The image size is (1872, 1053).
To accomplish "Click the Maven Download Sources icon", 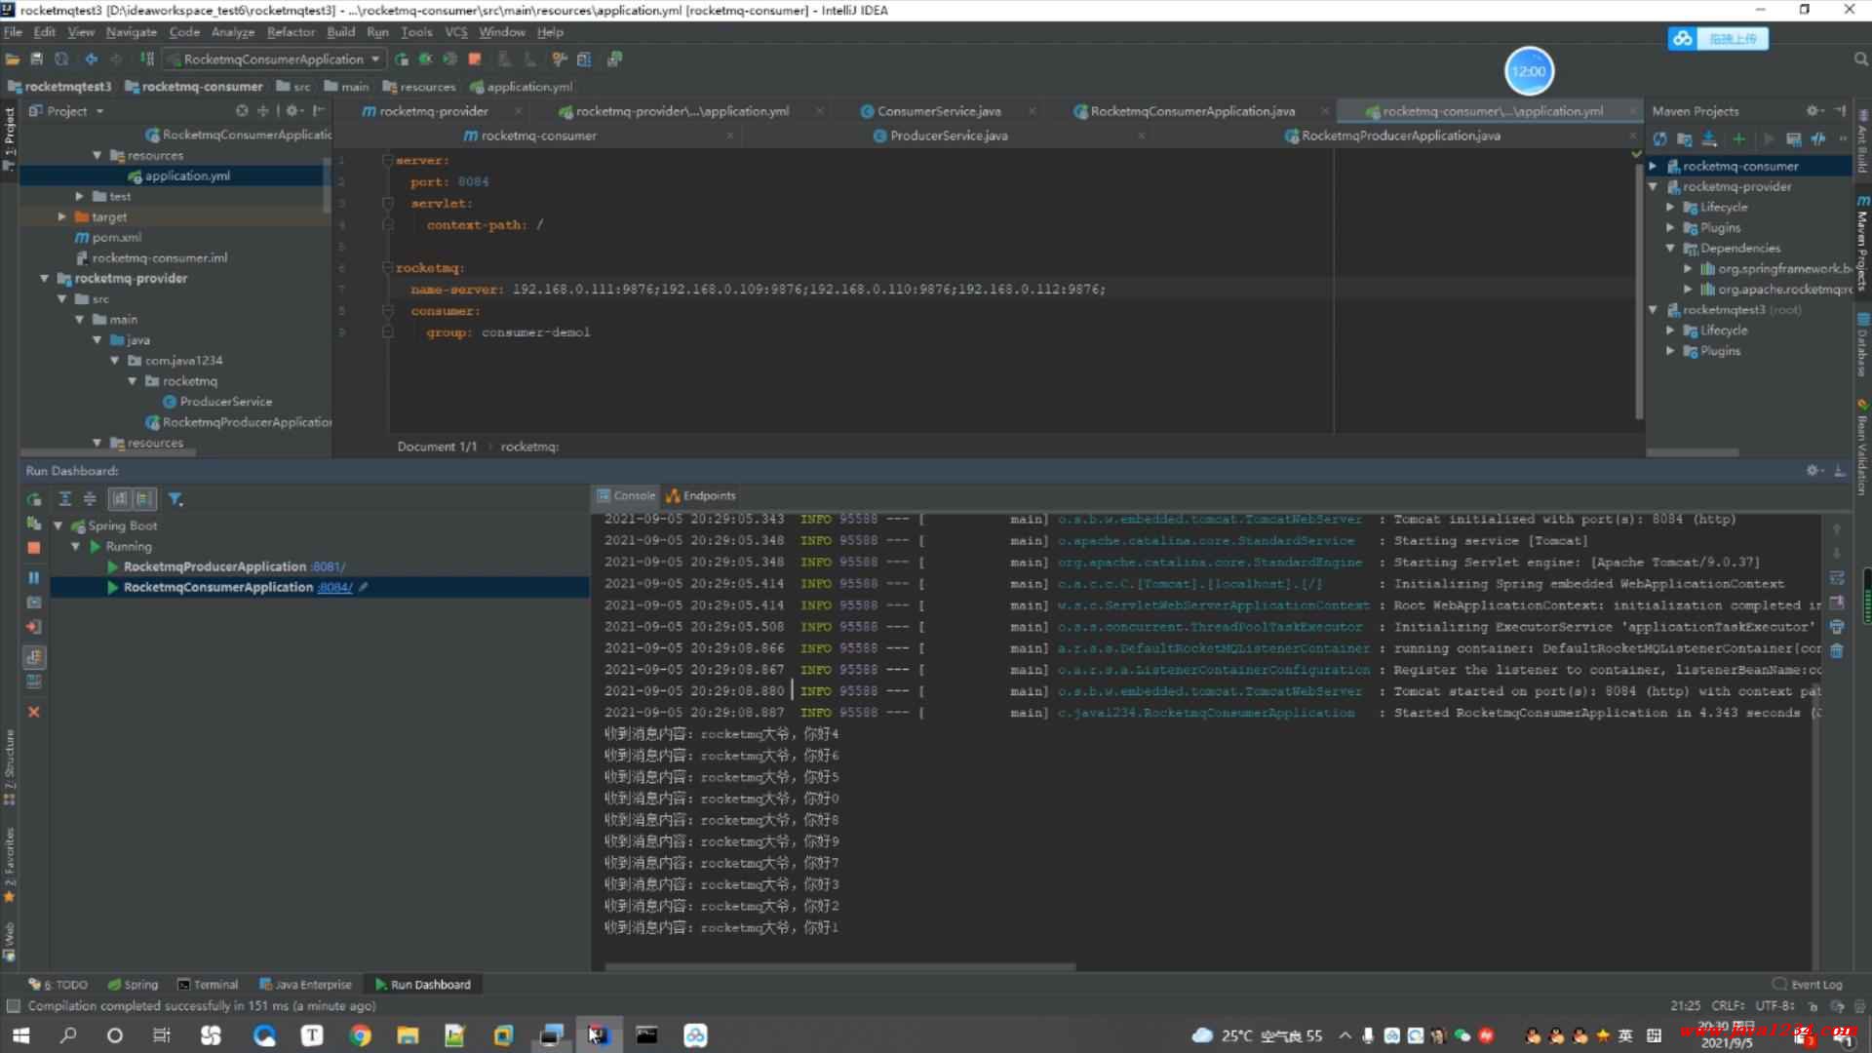I will point(1709,139).
